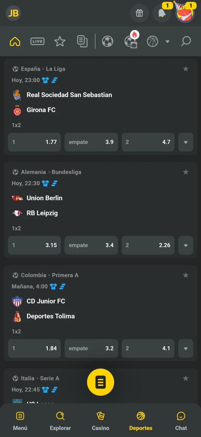Viewport: 201px width, 437px height.
Task: Expand more markets for the Bundesliga match
Action: (186, 245)
